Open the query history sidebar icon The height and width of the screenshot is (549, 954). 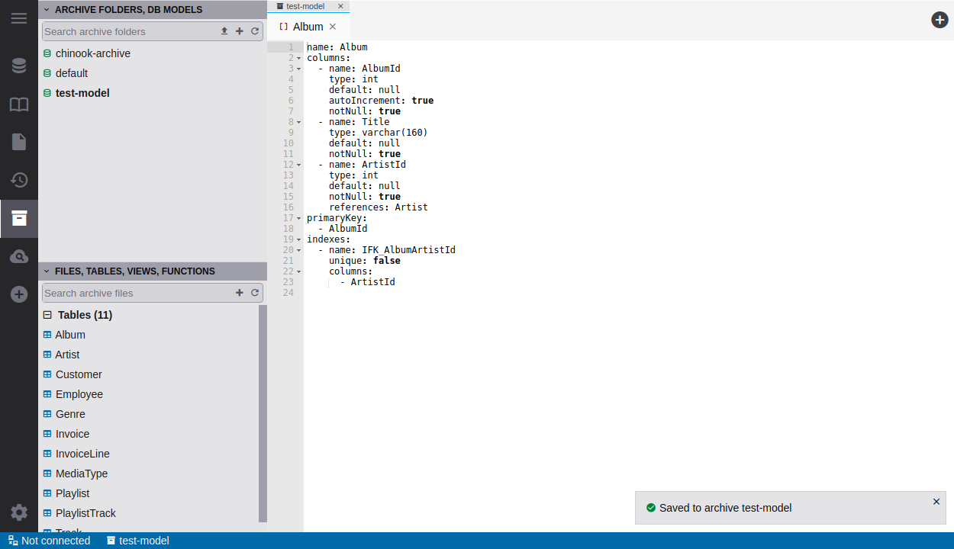pyautogui.click(x=19, y=180)
